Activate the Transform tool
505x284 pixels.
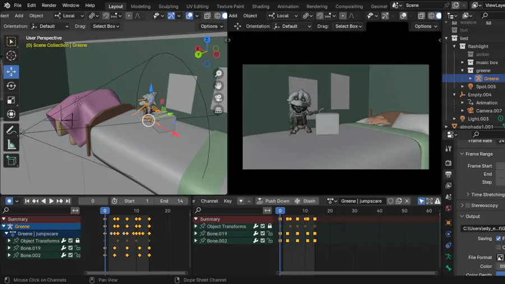coord(11,114)
